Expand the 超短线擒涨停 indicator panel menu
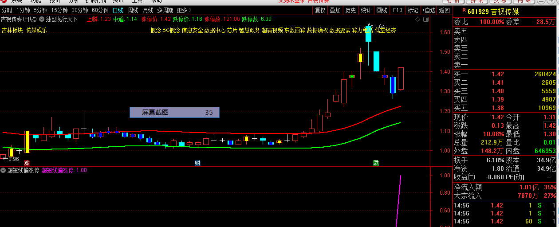Image resolution: width=559 pixels, height=227 pixels. coord(3,170)
